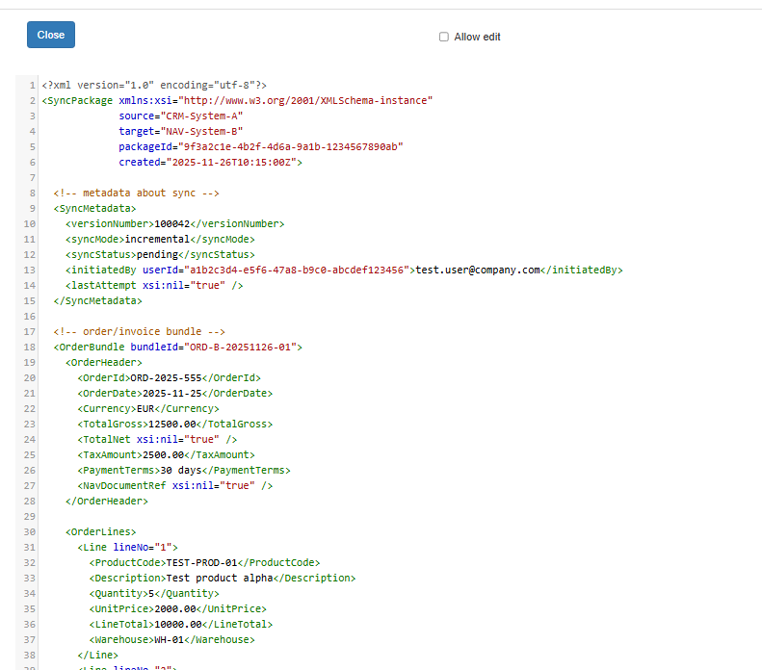The width and height of the screenshot is (762, 670).
Task: Click line number 7 in the gutter
Action: point(33,178)
